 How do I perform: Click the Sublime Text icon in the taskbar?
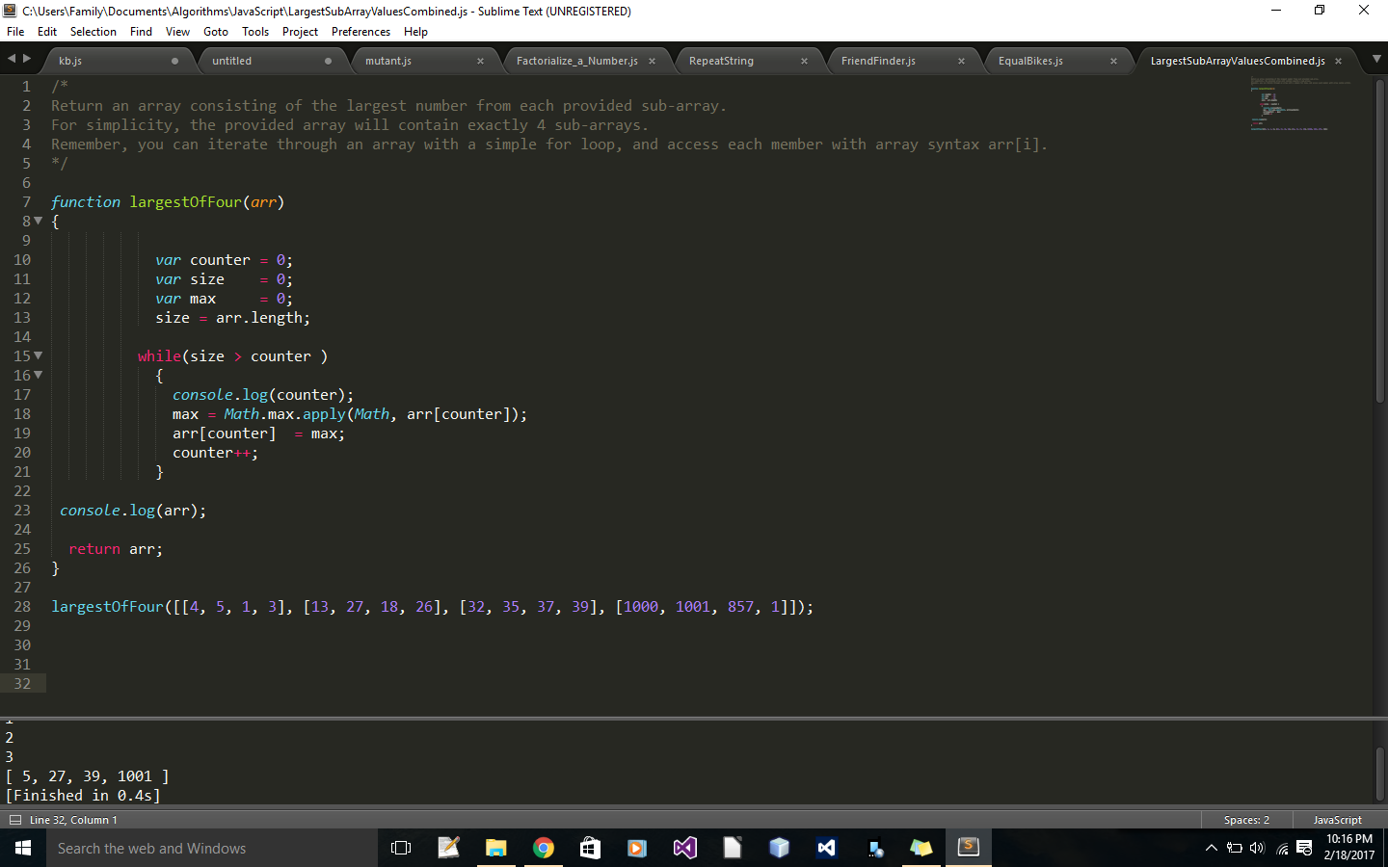(968, 848)
